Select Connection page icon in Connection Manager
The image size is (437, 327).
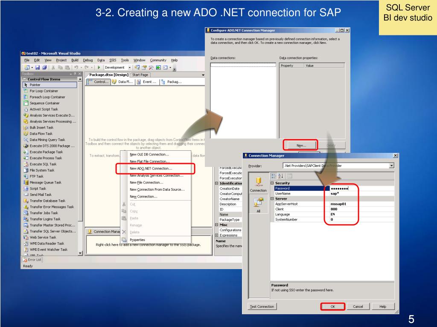point(258,184)
